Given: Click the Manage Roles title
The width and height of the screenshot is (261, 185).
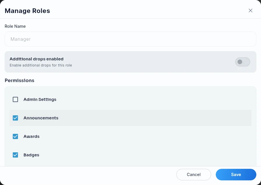Looking at the screenshot, I should tap(27, 11).
